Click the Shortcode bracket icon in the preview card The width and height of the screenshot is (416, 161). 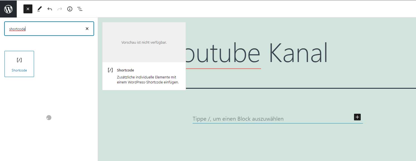(x=110, y=70)
